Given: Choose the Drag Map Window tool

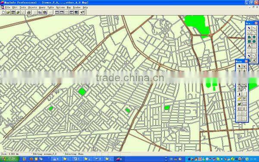Looking at the screenshot, I should (x=244, y=99).
